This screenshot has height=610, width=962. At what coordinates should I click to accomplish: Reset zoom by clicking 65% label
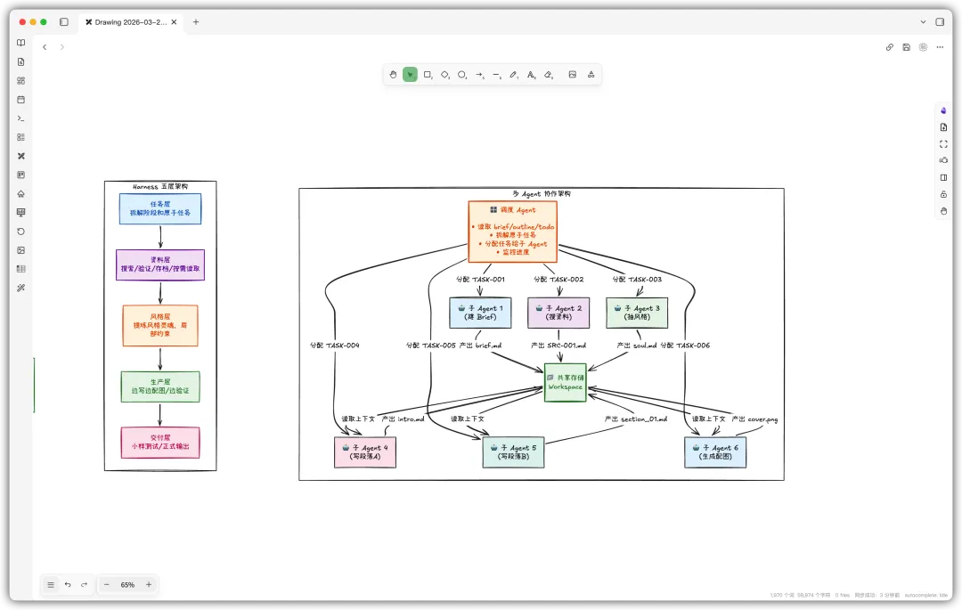coord(127,584)
